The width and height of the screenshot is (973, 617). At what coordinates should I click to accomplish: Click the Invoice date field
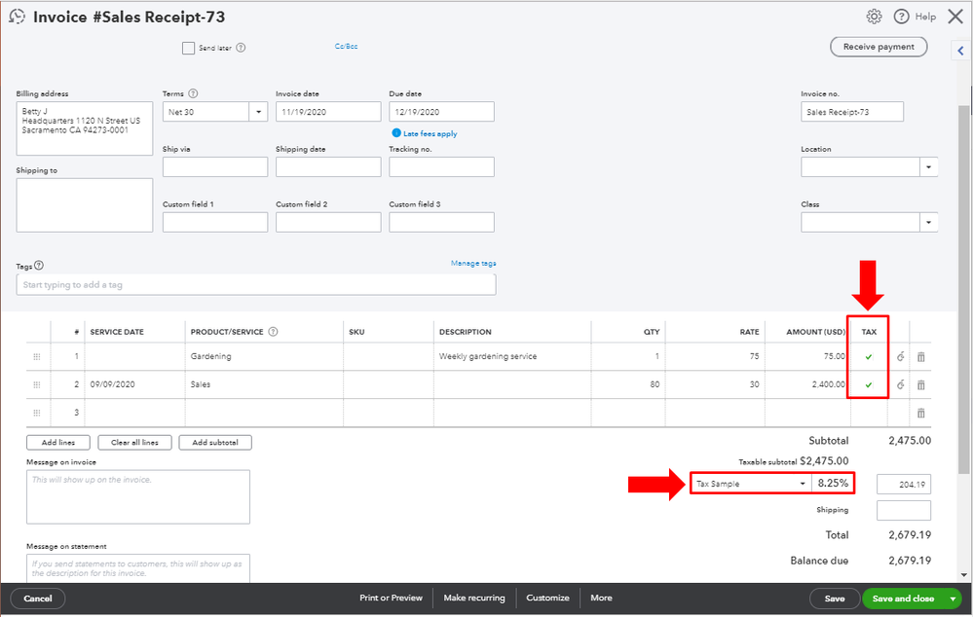click(328, 112)
